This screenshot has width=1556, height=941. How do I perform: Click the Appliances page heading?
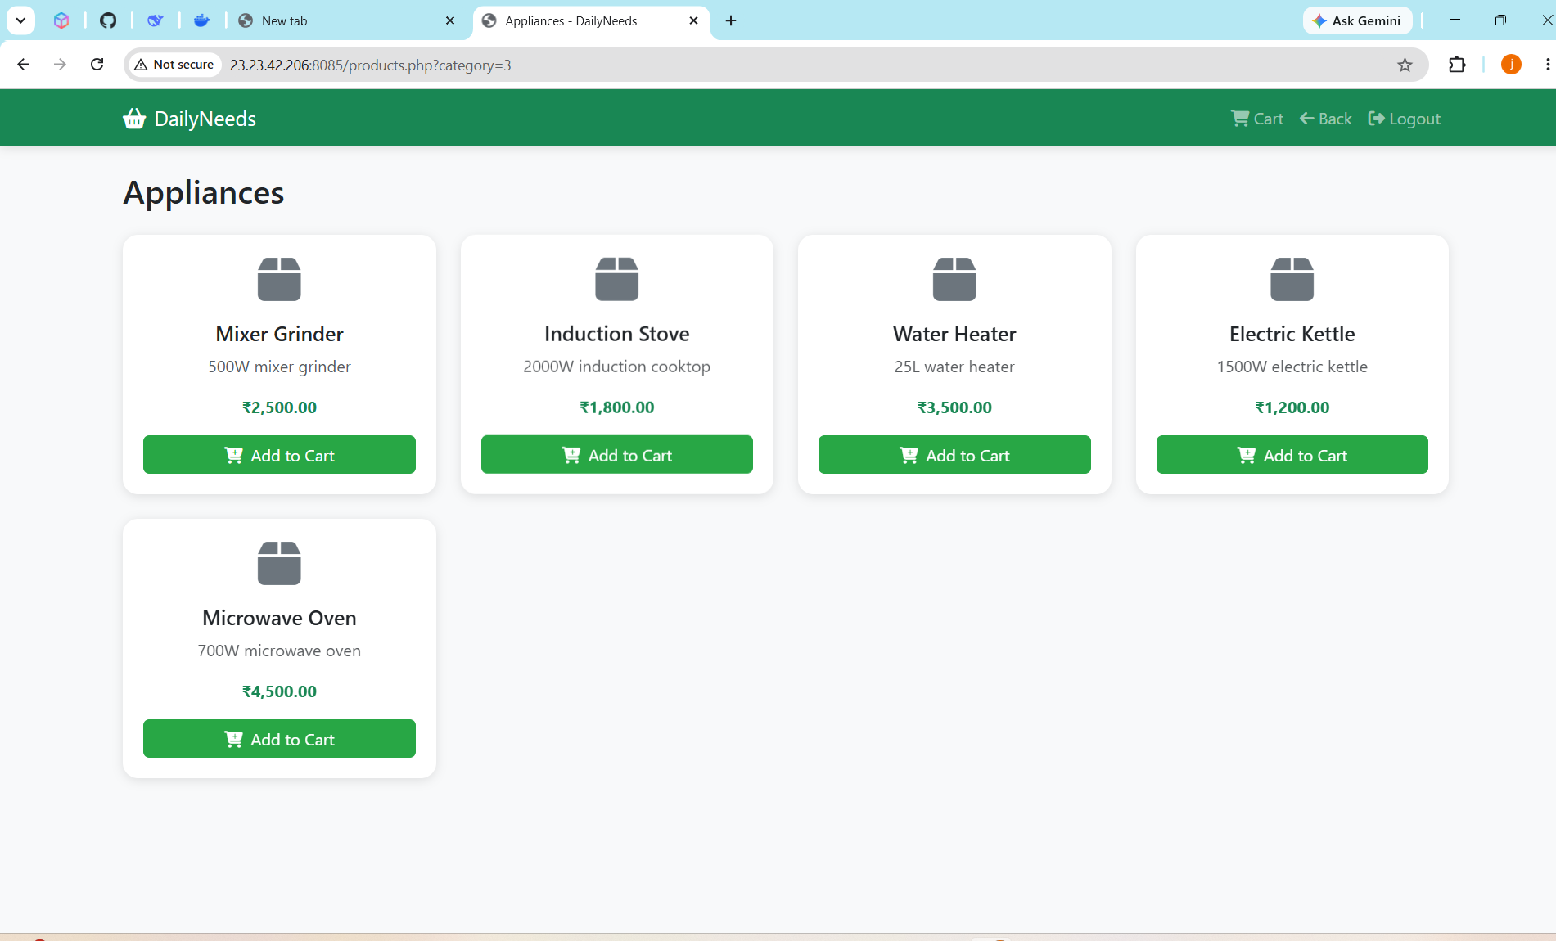tap(204, 192)
